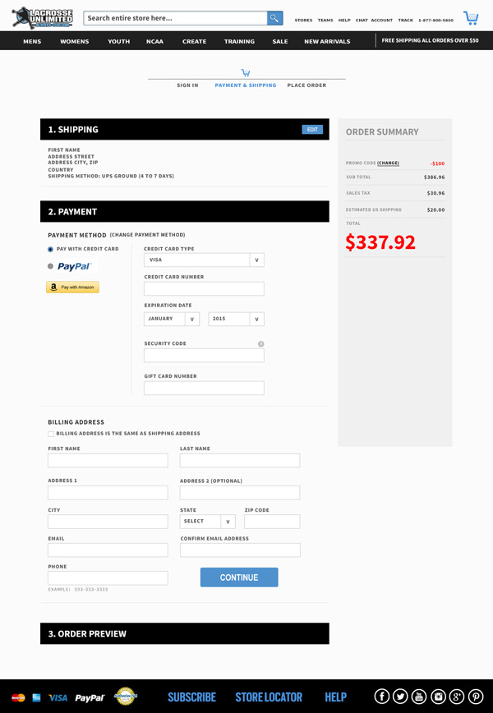Click the security code help icon

tap(261, 343)
